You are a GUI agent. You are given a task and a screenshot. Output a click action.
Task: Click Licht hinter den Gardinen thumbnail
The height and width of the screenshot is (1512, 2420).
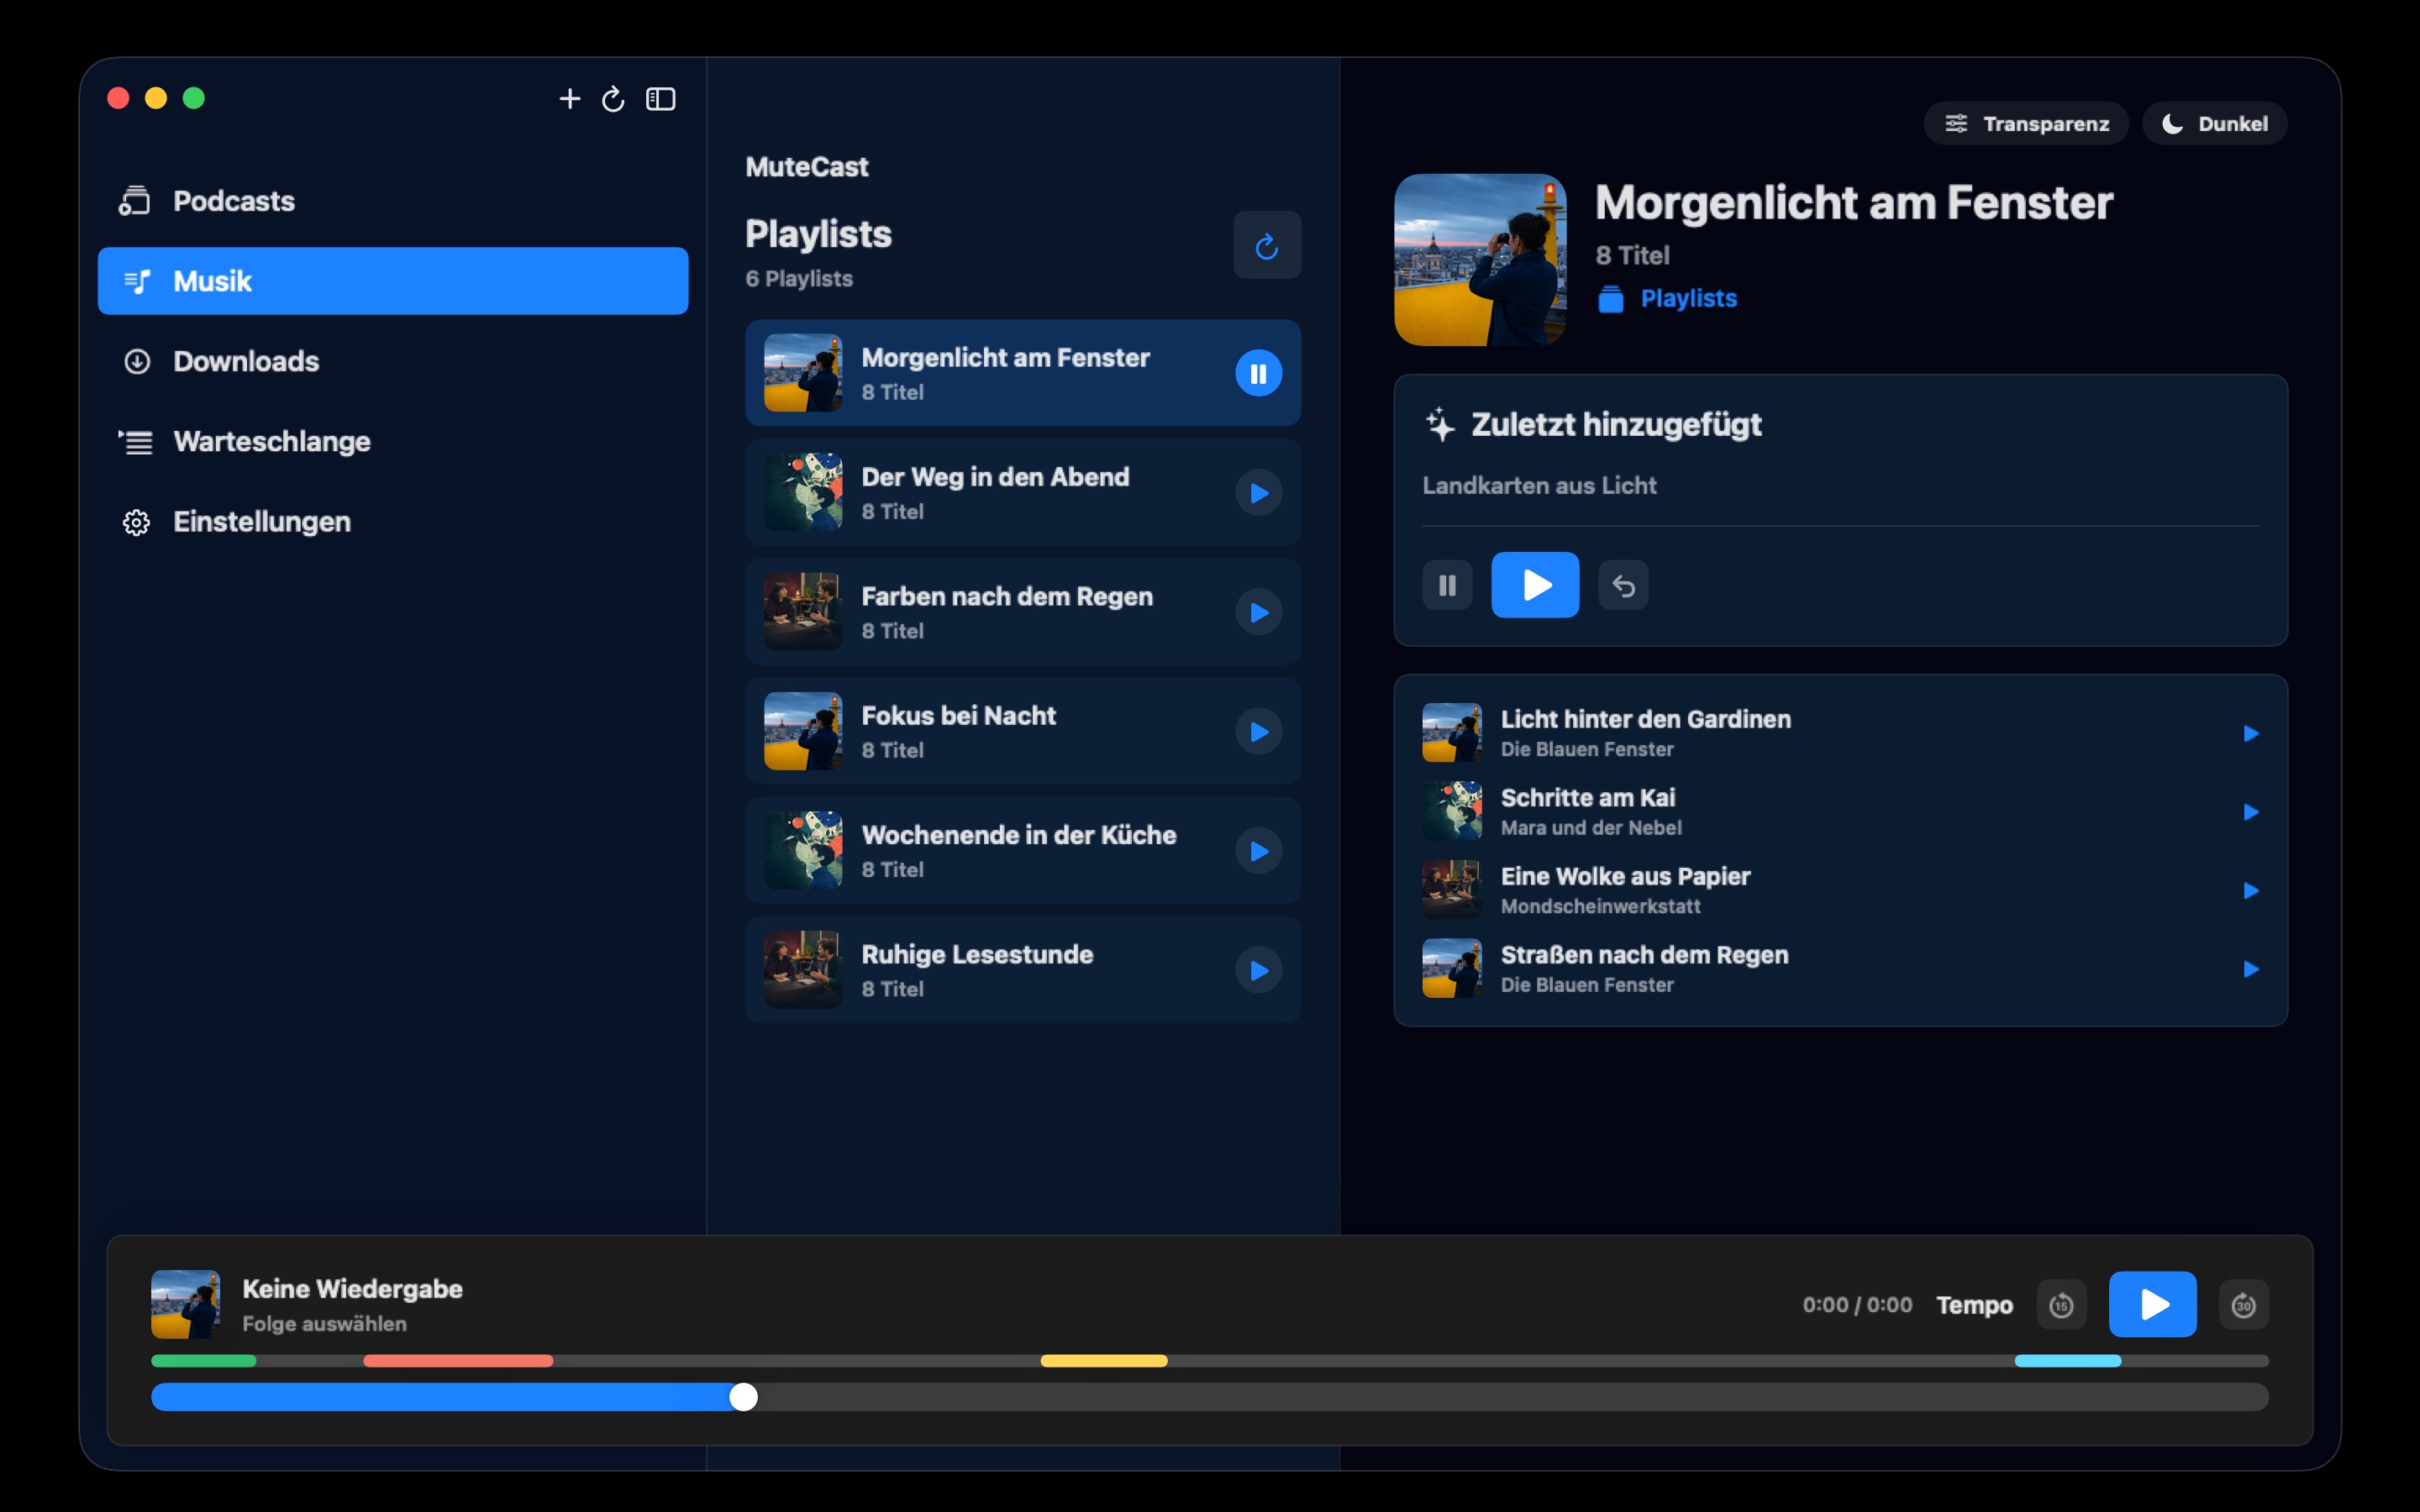click(x=1452, y=733)
